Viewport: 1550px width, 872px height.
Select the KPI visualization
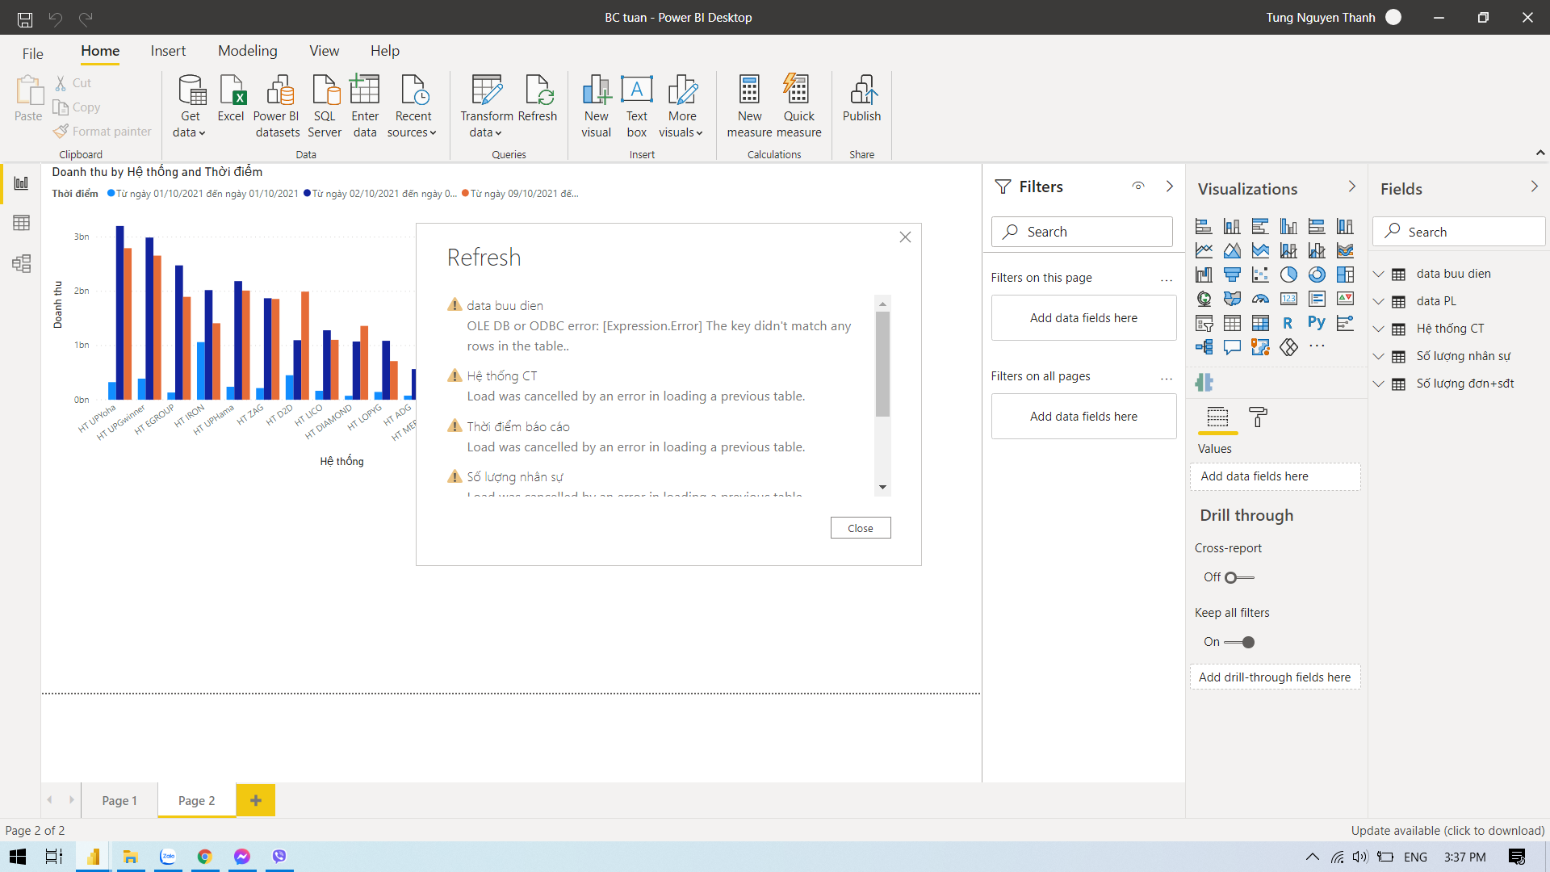click(1345, 299)
